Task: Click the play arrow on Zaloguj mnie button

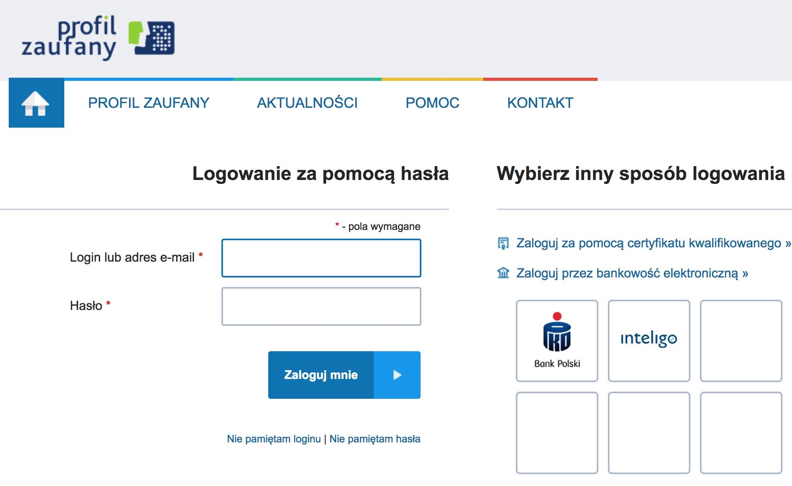Action: pyautogui.click(x=397, y=375)
